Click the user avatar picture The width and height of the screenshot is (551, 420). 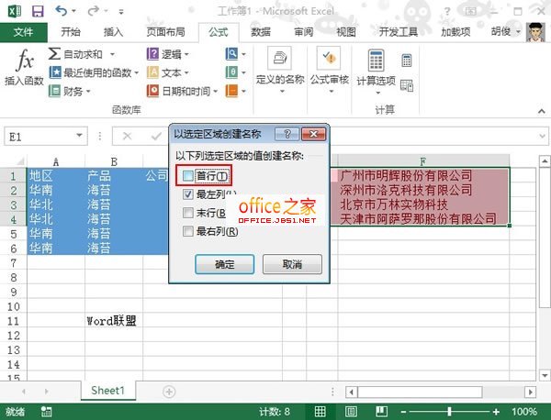tap(535, 32)
